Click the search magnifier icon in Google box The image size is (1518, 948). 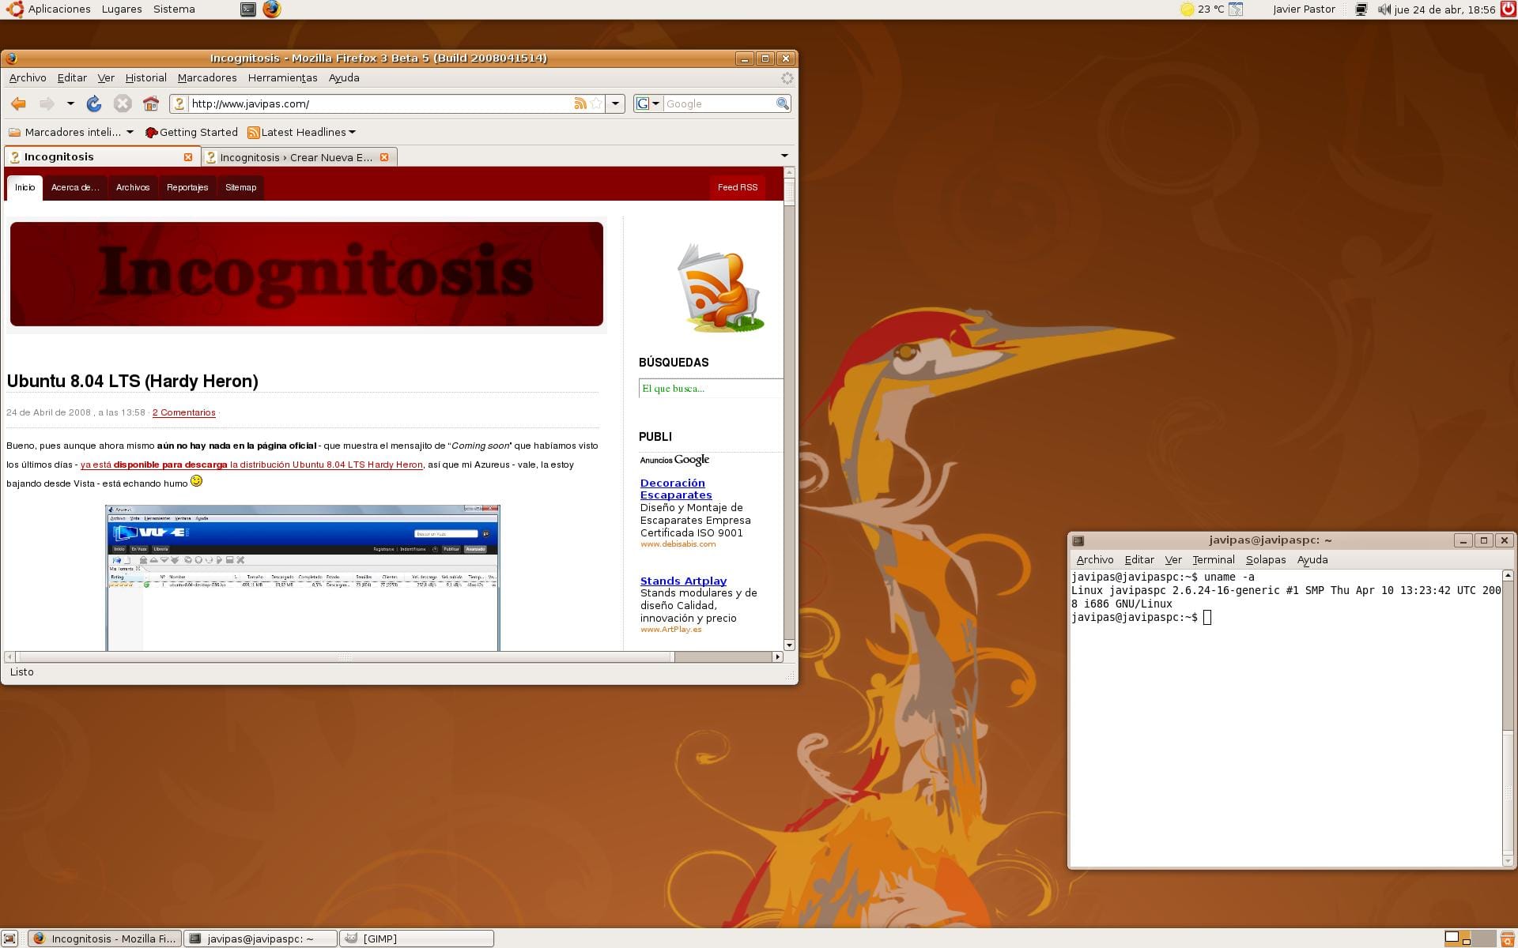[782, 103]
